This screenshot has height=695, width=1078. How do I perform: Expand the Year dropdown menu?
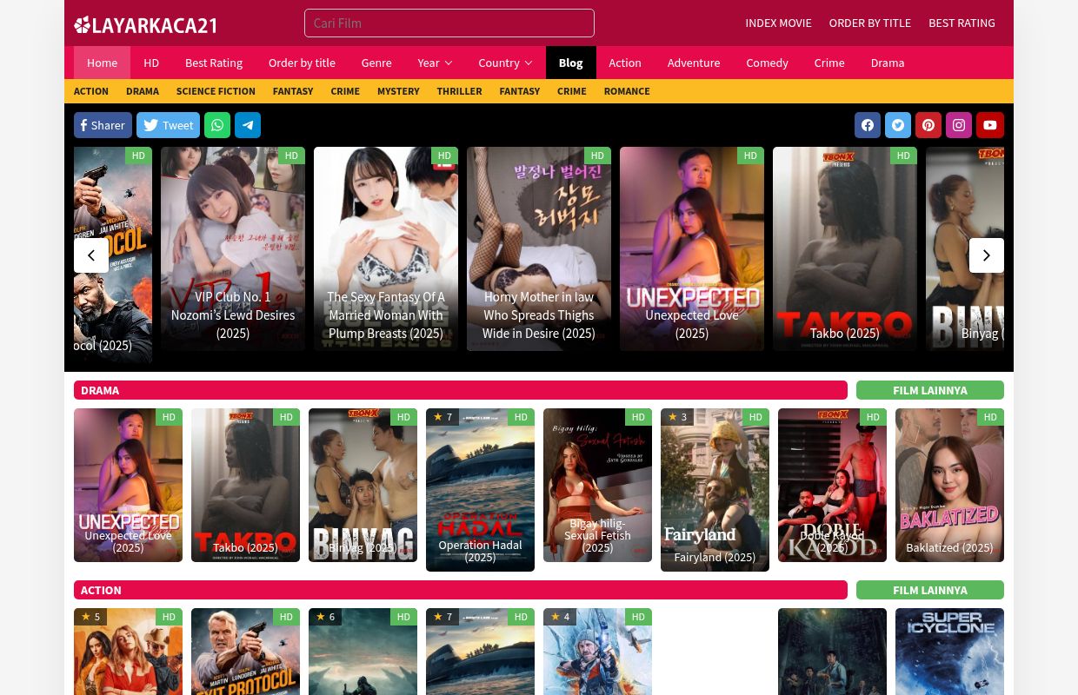[x=435, y=63]
